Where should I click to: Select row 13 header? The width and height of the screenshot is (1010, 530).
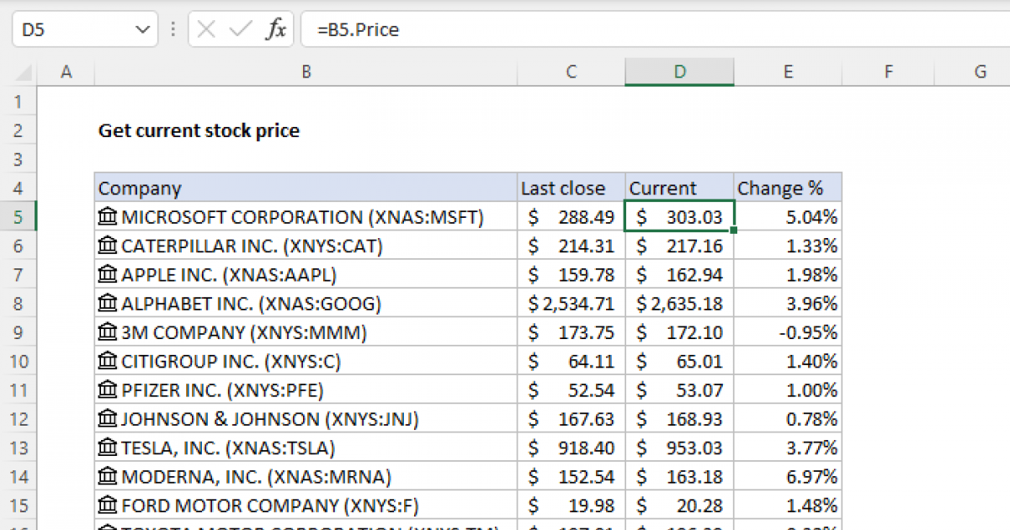pyautogui.click(x=19, y=448)
